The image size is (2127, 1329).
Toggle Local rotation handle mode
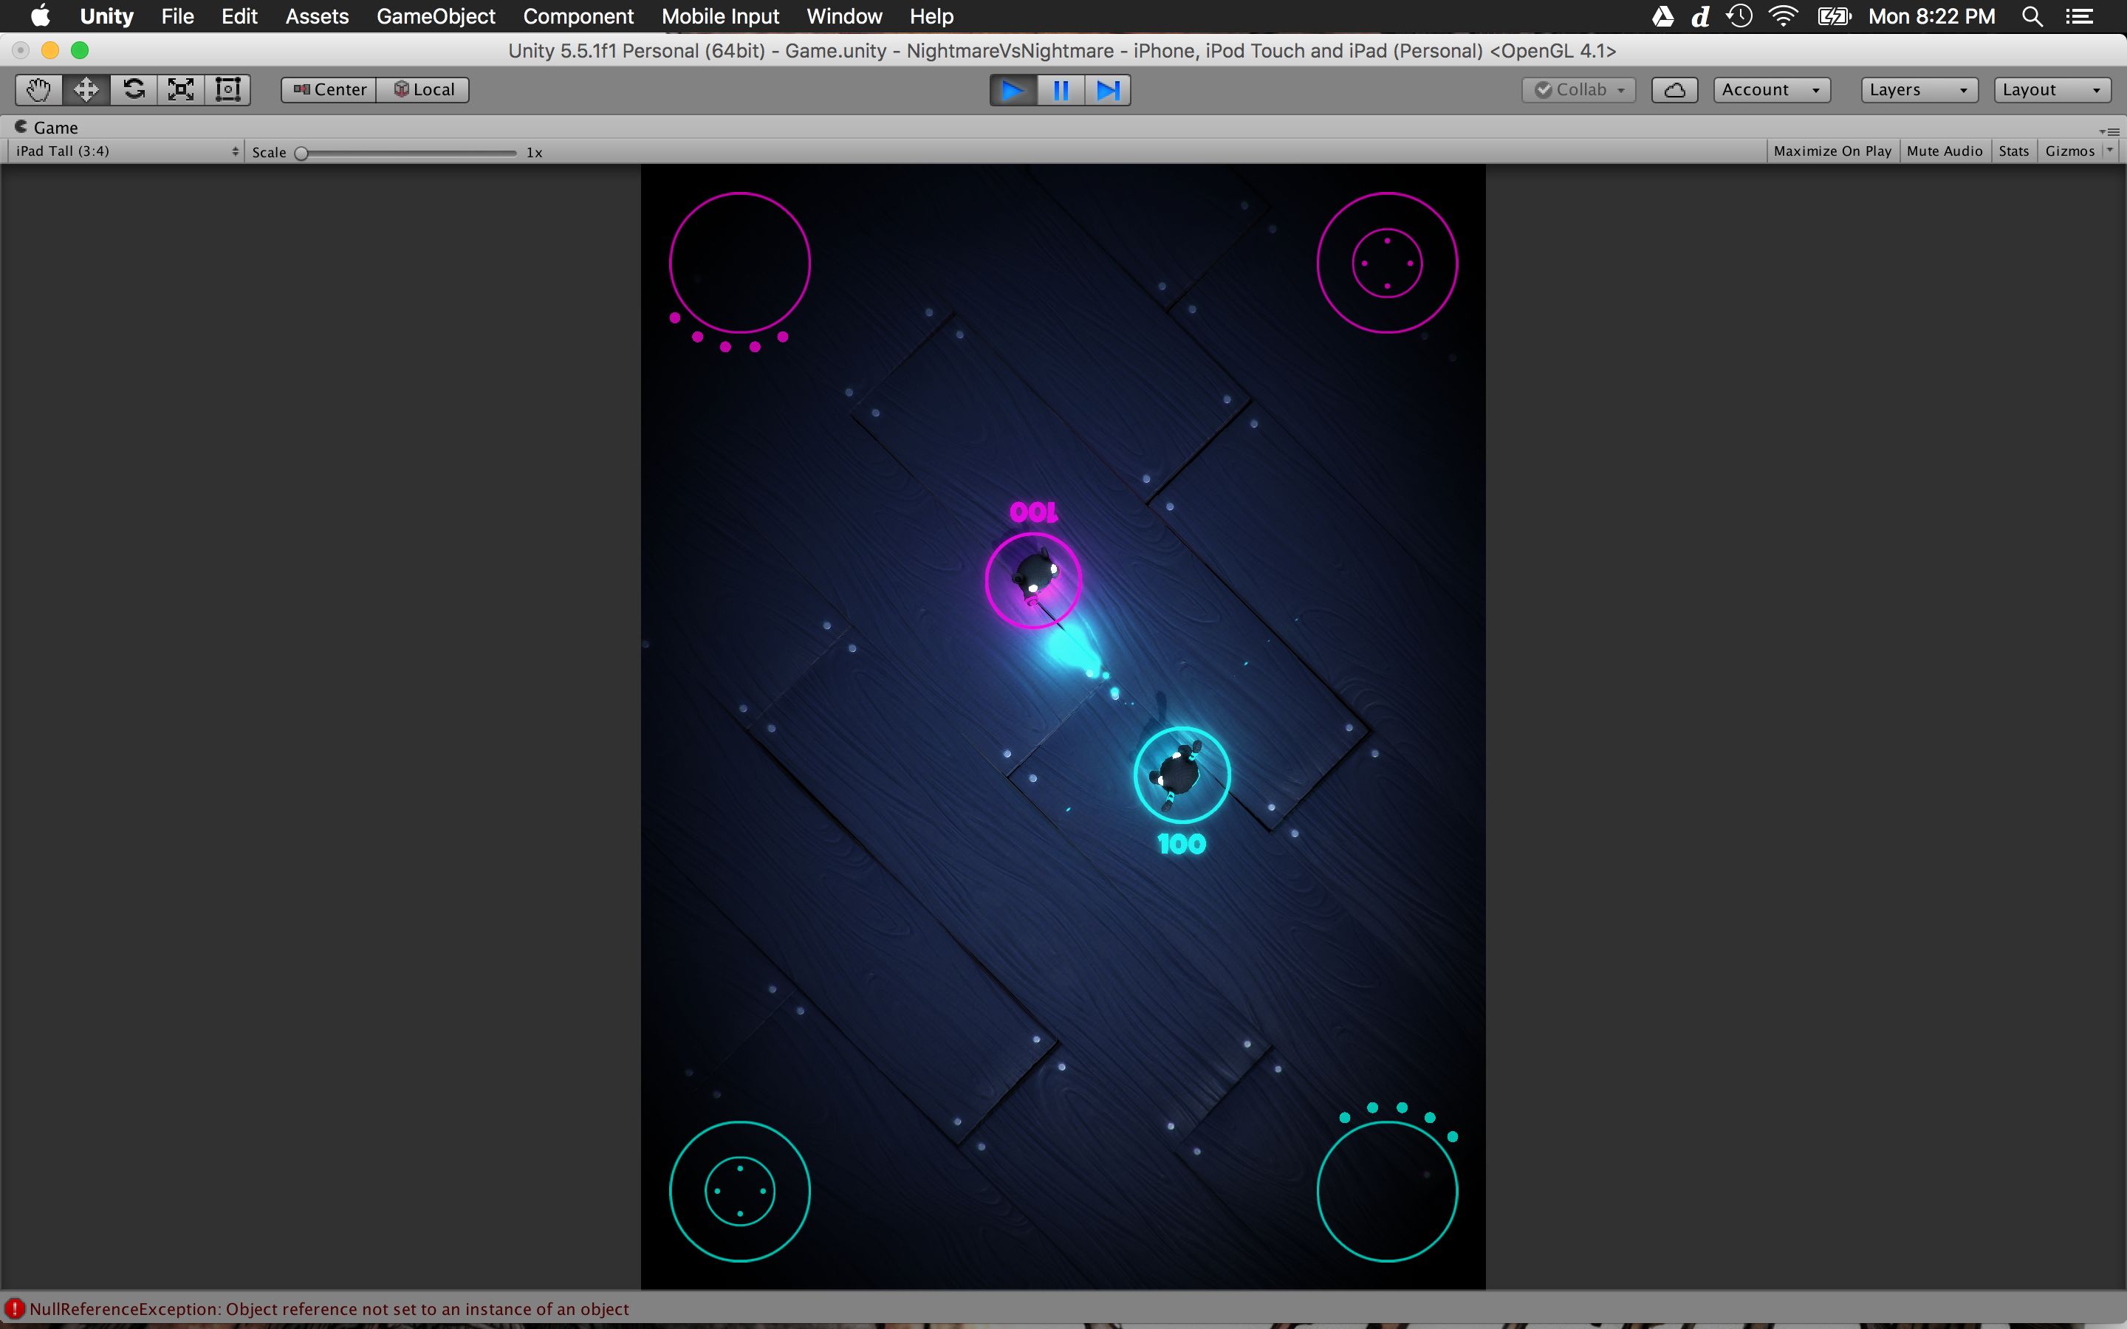[424, 89]
